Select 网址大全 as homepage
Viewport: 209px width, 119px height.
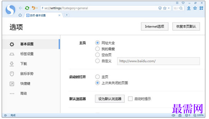tap(97, 43)
